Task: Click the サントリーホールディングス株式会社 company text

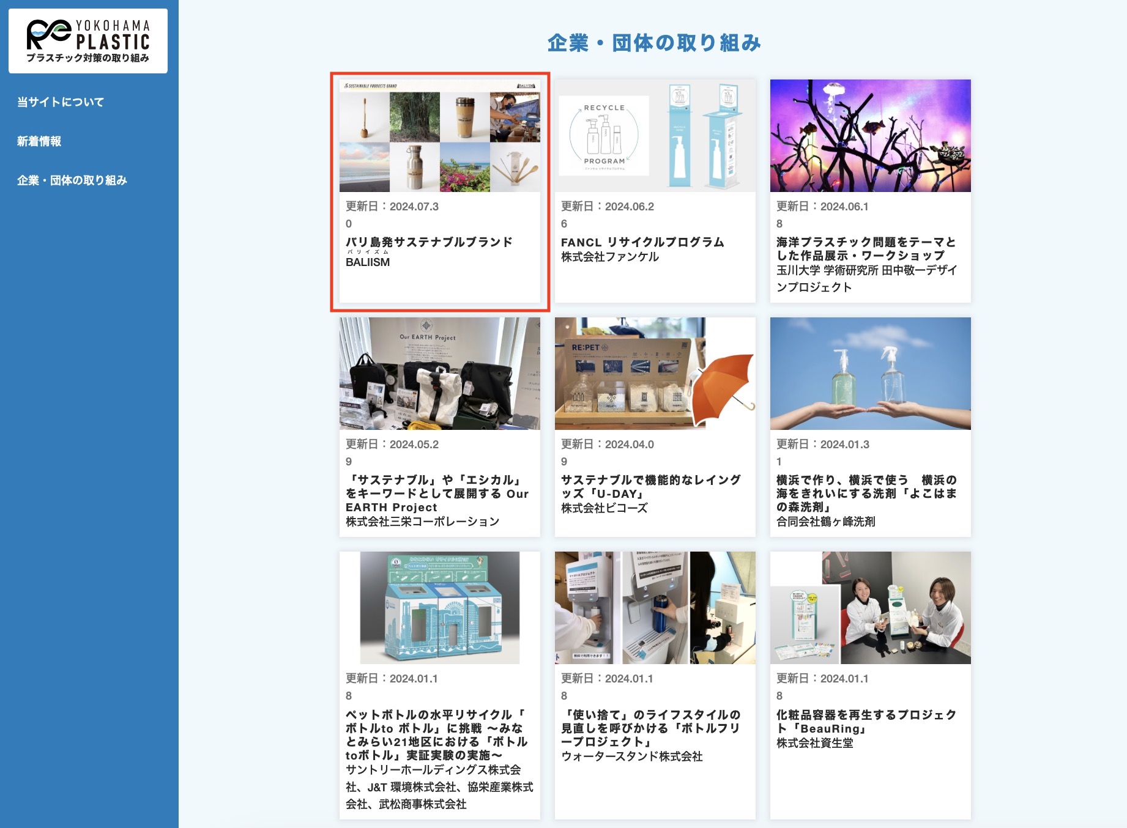Action: pos(439,787)
